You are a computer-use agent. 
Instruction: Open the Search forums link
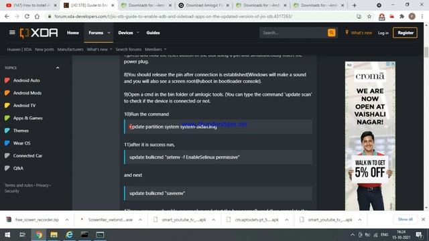tap(128, 50)
